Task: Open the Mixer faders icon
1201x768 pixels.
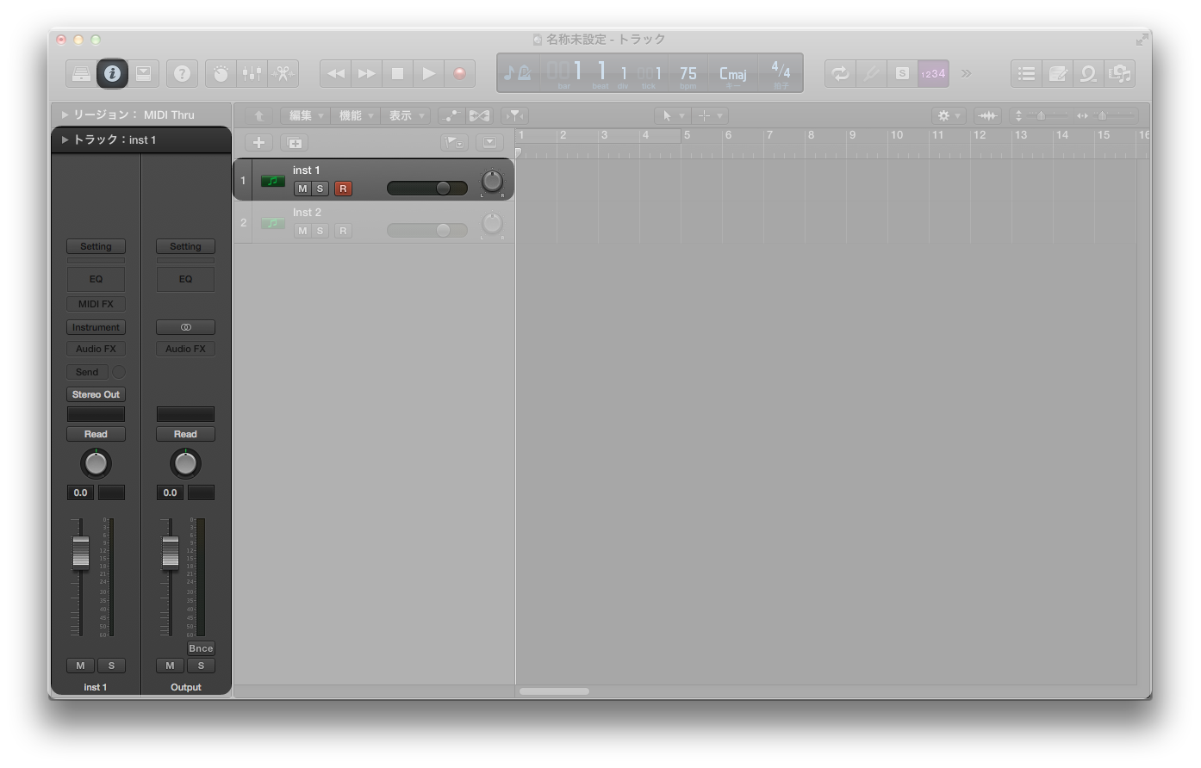Action: [251, 73]
